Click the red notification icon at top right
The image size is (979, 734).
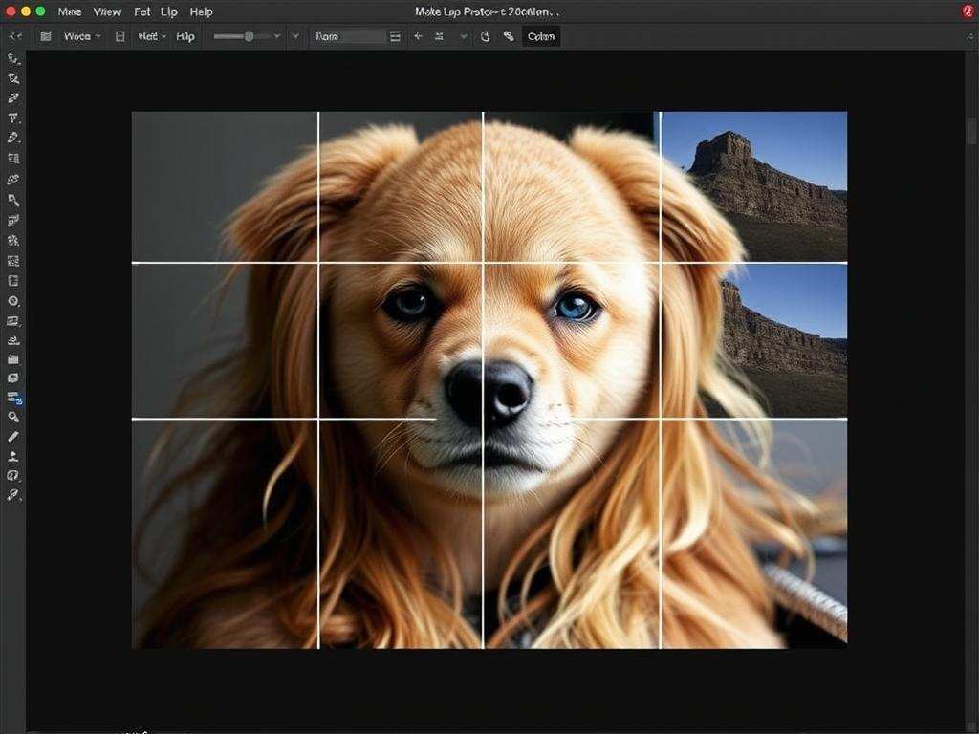[x=968, y=11]
